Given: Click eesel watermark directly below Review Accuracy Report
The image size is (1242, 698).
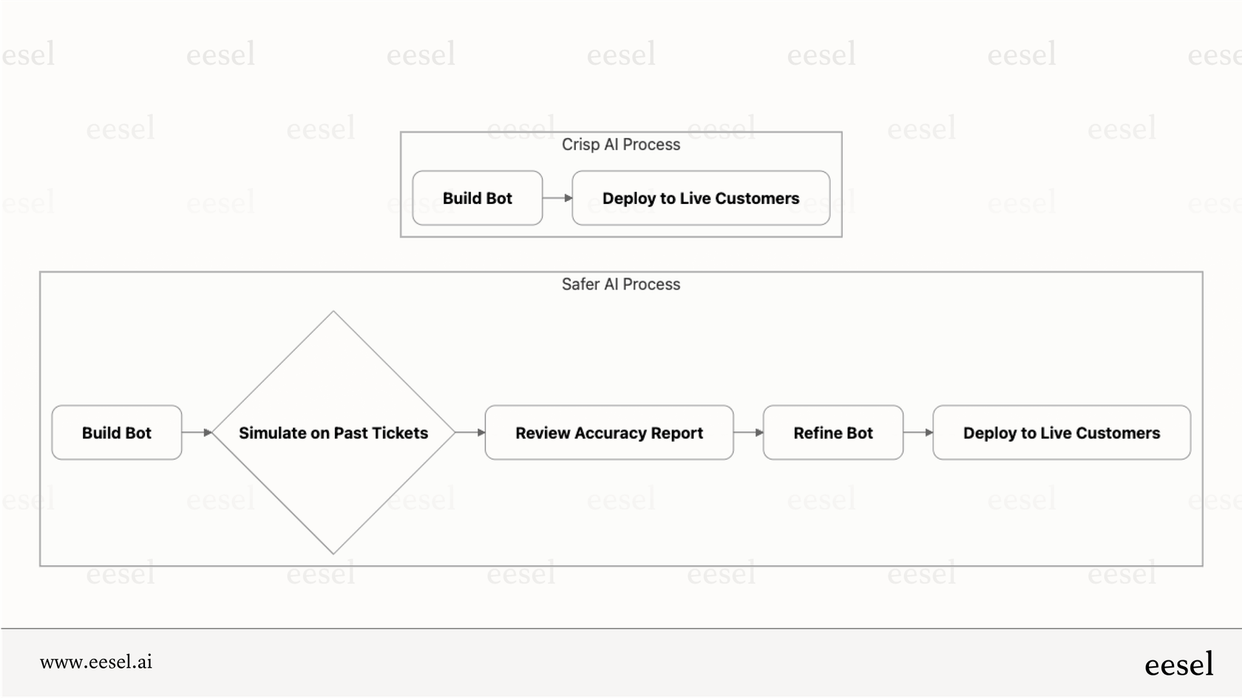Looking at the screenshot, I should point(621,500).
